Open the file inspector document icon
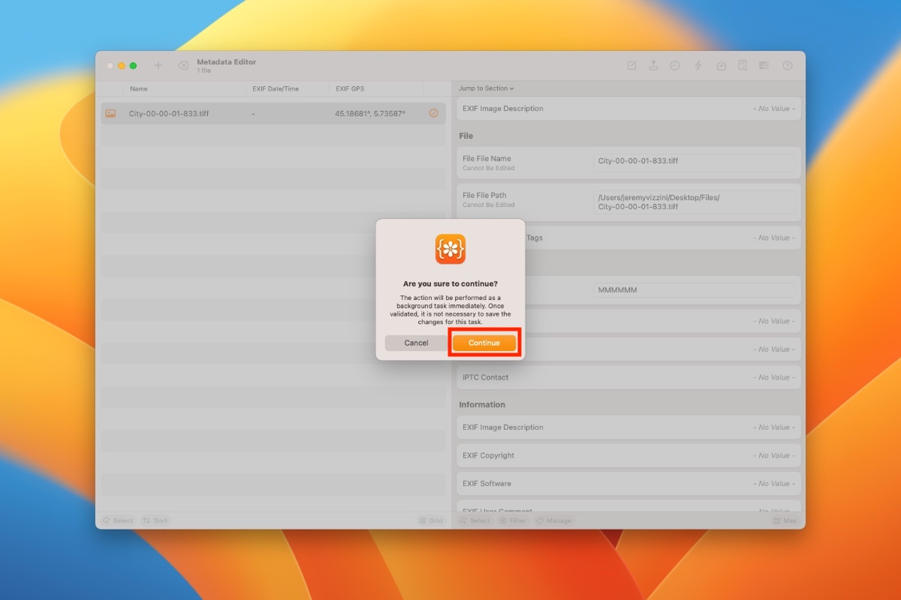The width and height of the screenshot is (901, 600). click(743, 65)
